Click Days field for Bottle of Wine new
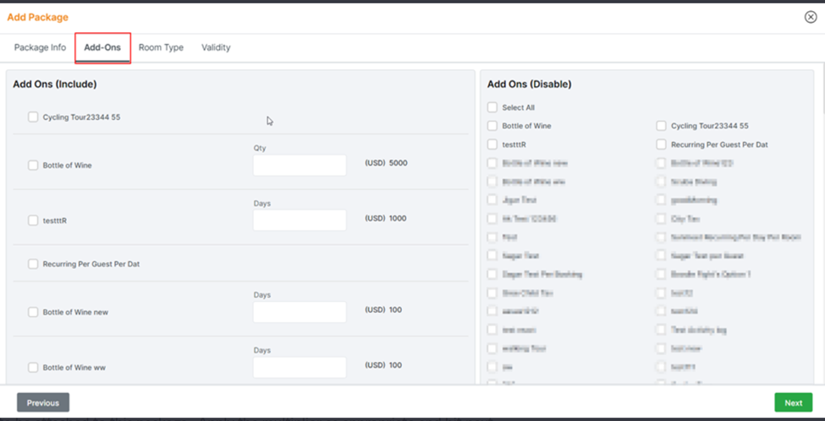The height and width of the screenshot is (421, 825). (x=300, y=311)
